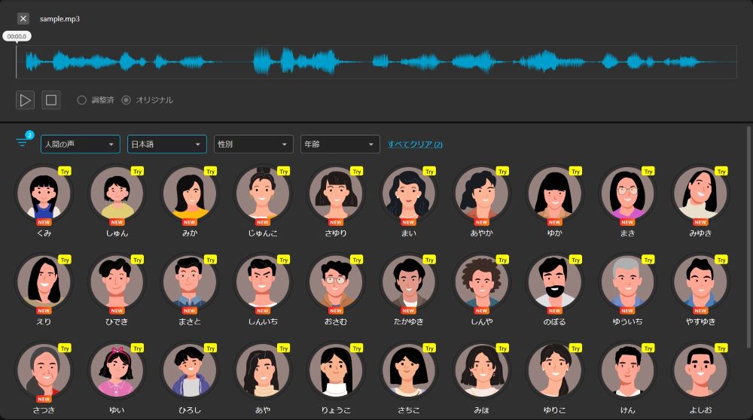Viewport: 753px width, 420px height.
Task: Choose the みゆき voice avatar
Action: [700, 193]
